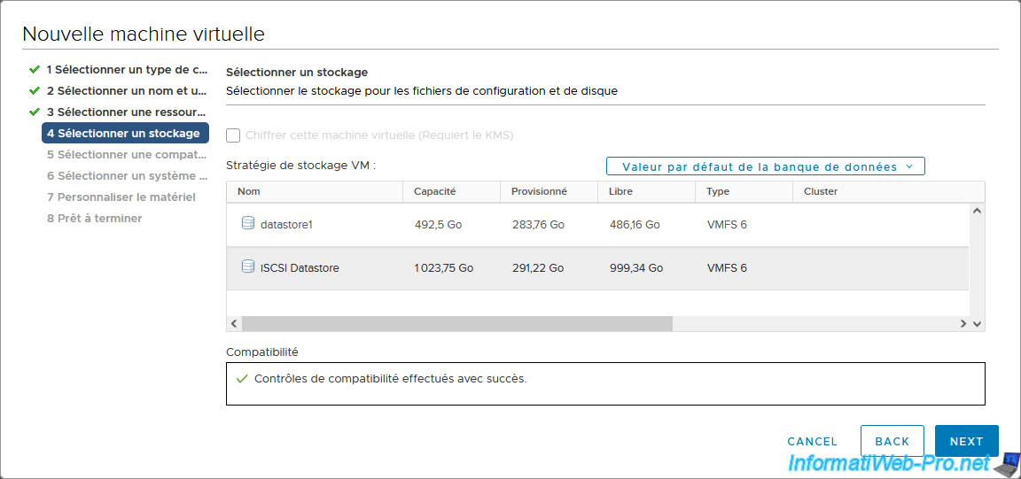The image size is (1021, 479).
Task: Enable the Chiffrer cette machine virtuelle checkbox
Action: coord(233,135)
